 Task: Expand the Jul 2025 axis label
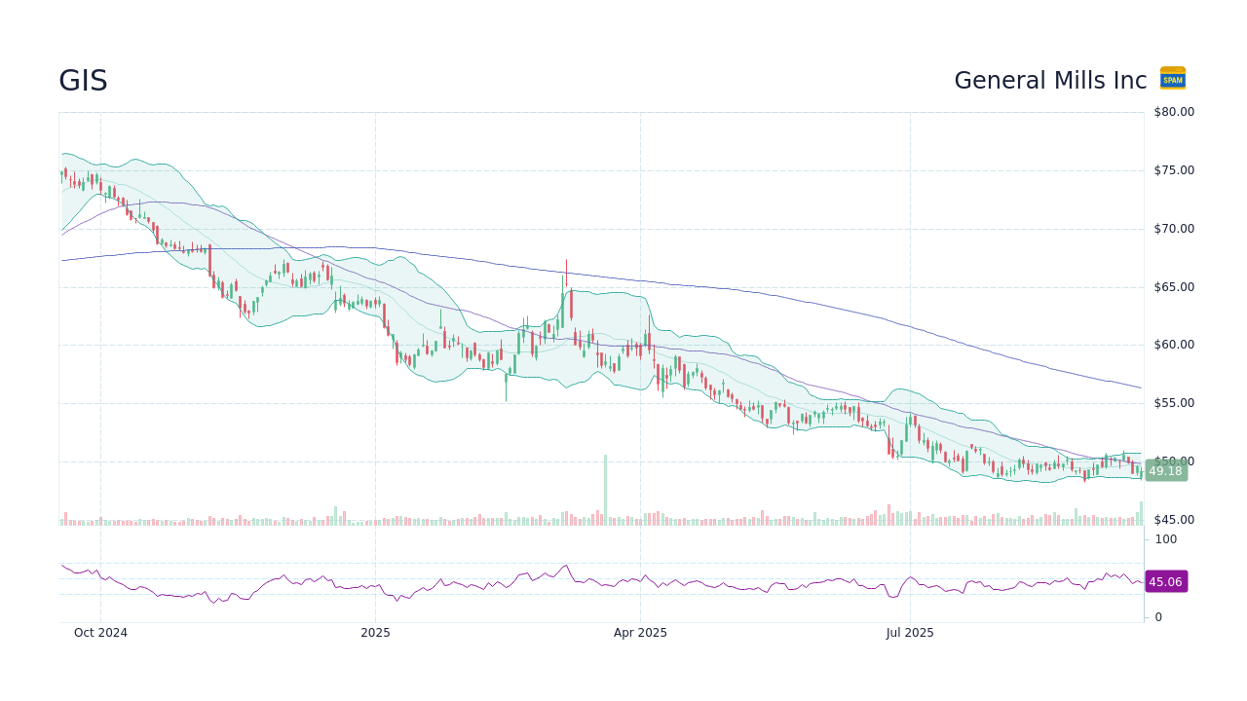click(910, 633)
